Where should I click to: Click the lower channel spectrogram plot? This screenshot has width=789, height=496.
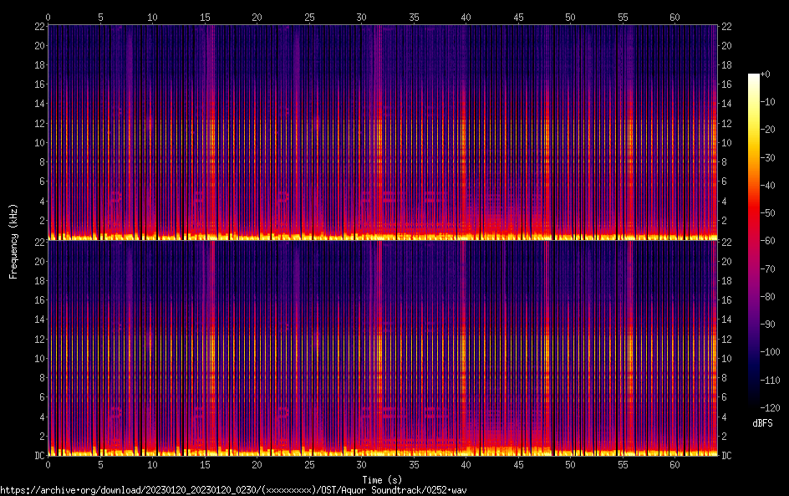click(382, 348)
